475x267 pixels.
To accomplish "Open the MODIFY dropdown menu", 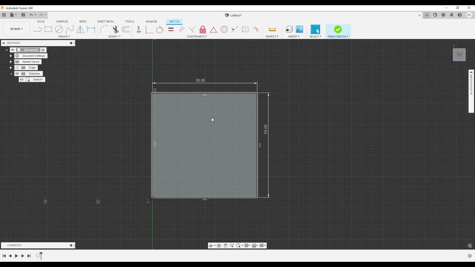I will tap(114, 36).
